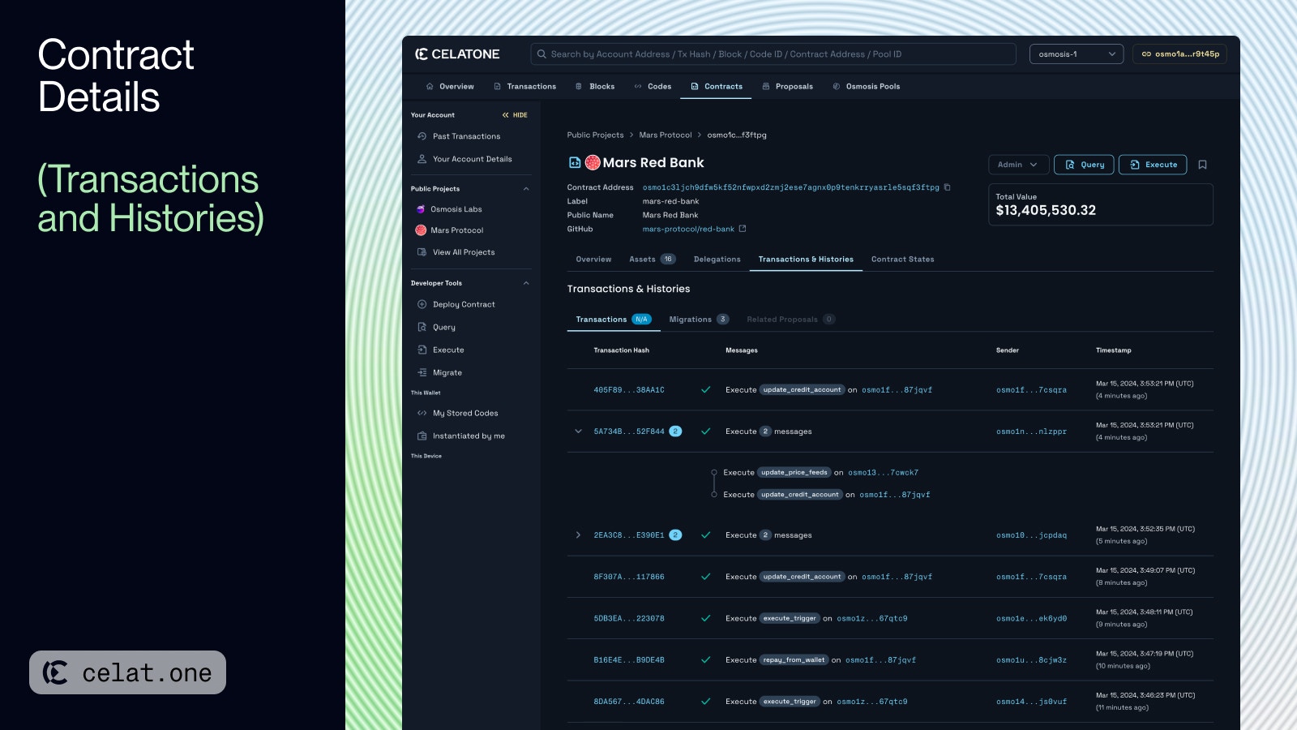Click Overview home icon in navigation
This screenshot has width=1297, height=730.
(x=430, y=86)
